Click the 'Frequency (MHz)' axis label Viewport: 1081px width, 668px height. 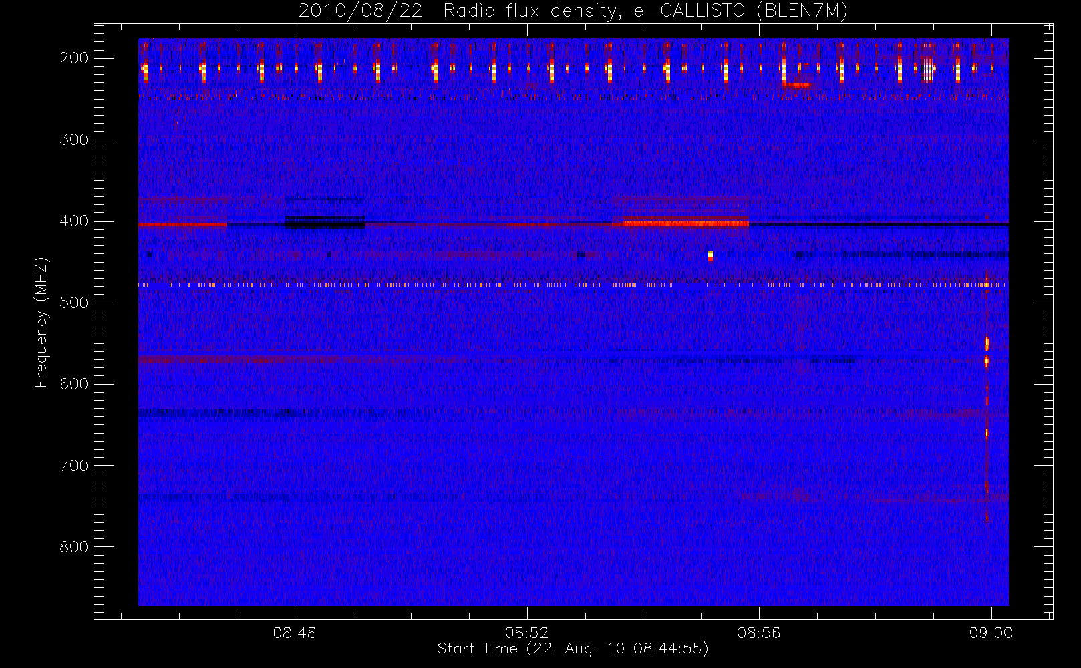pos(41,322)
